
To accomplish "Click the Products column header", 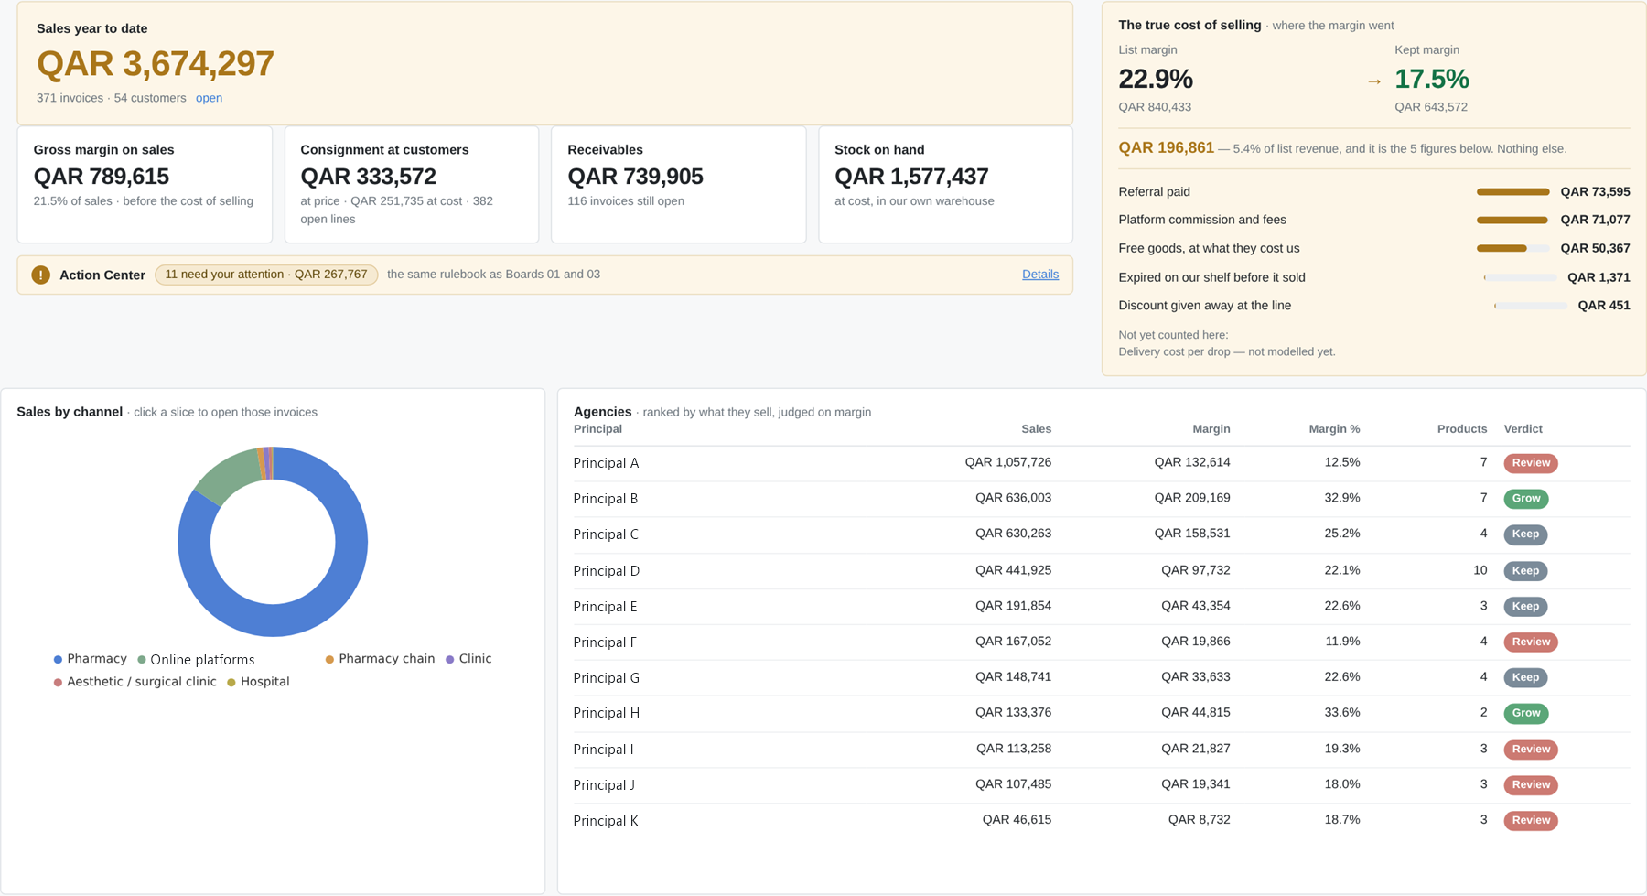I will 1462,429.
